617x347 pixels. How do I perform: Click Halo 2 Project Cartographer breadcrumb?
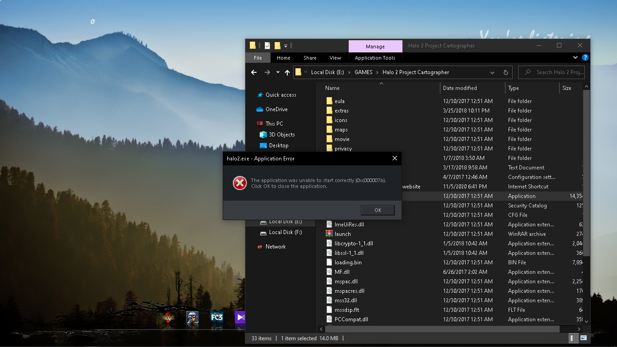coord(416,72)
